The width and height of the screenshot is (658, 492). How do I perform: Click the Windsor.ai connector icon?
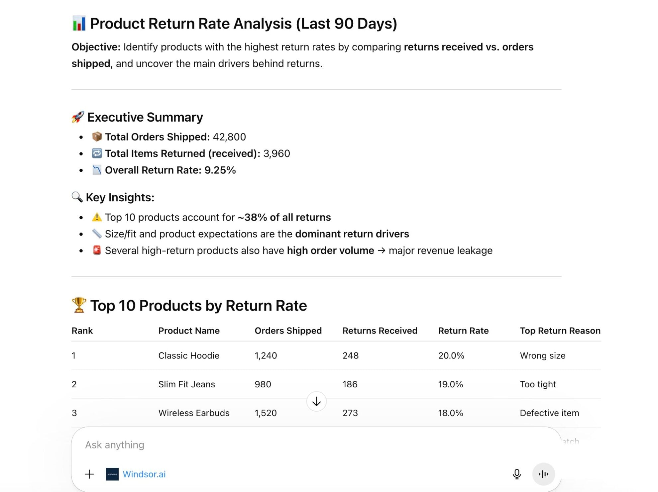tap(113, 474)
